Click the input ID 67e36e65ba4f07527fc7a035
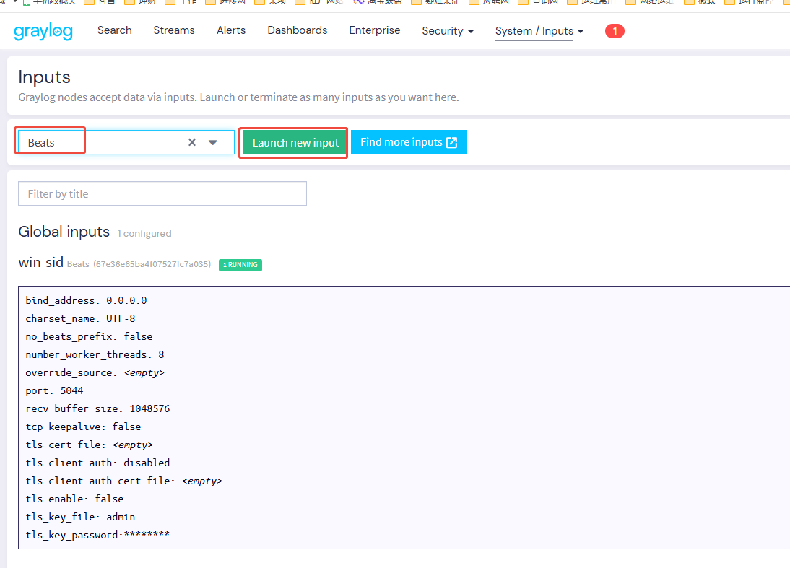 click(152, 264)
